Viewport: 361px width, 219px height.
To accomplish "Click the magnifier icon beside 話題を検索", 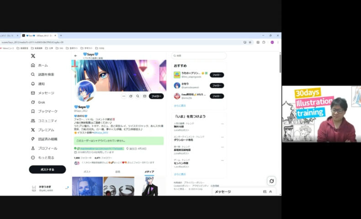I will click(33, 74).
